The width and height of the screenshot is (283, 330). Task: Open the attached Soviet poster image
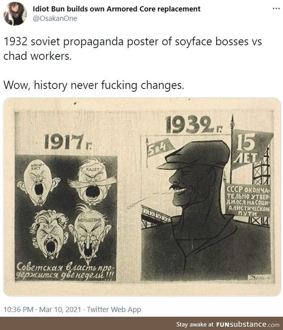142,197
